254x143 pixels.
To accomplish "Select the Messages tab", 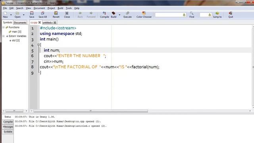I will click(x=8, y=127).
